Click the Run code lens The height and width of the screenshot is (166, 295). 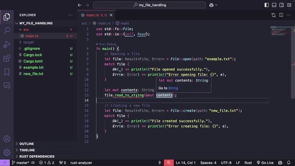tap(101, 44)
